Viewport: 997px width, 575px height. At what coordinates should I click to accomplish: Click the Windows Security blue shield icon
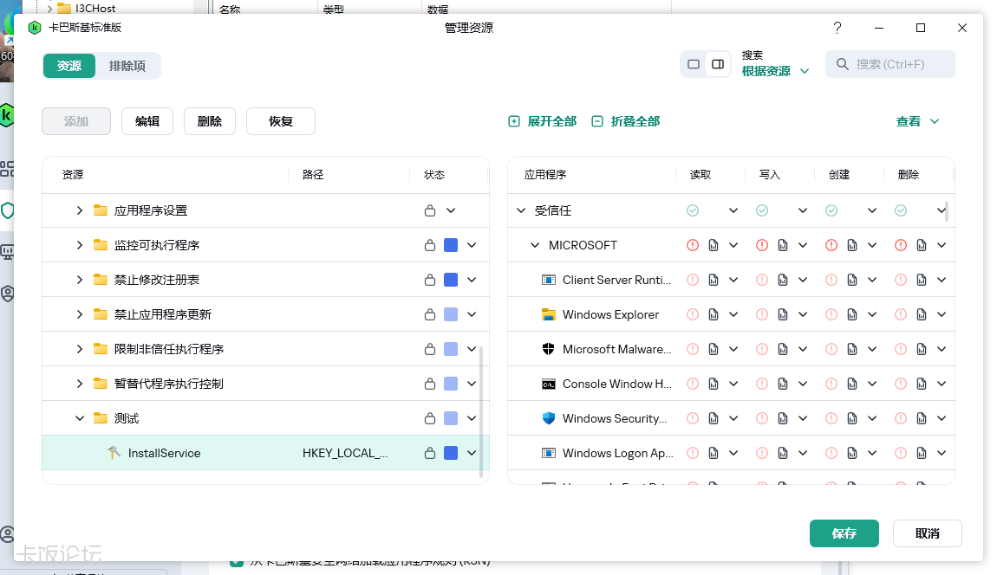548,418
